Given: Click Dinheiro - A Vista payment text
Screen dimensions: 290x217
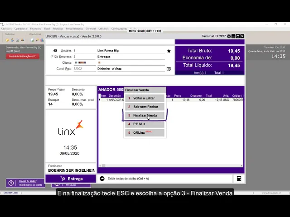Looking at the screenshot, I should [110, 69].
